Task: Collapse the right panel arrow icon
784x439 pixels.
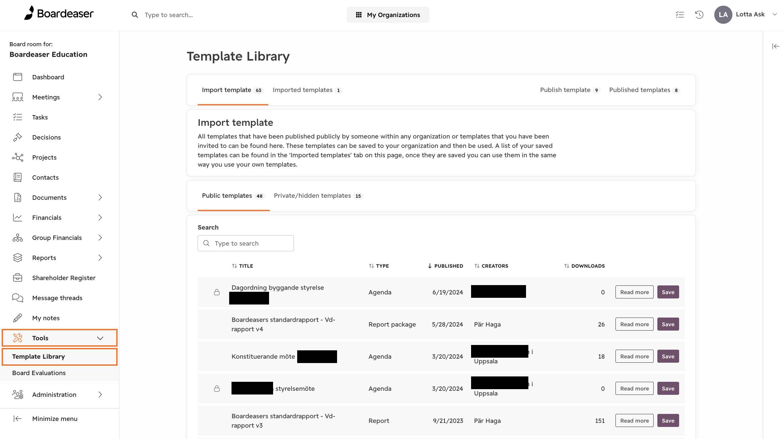Action: pos(776,46)
